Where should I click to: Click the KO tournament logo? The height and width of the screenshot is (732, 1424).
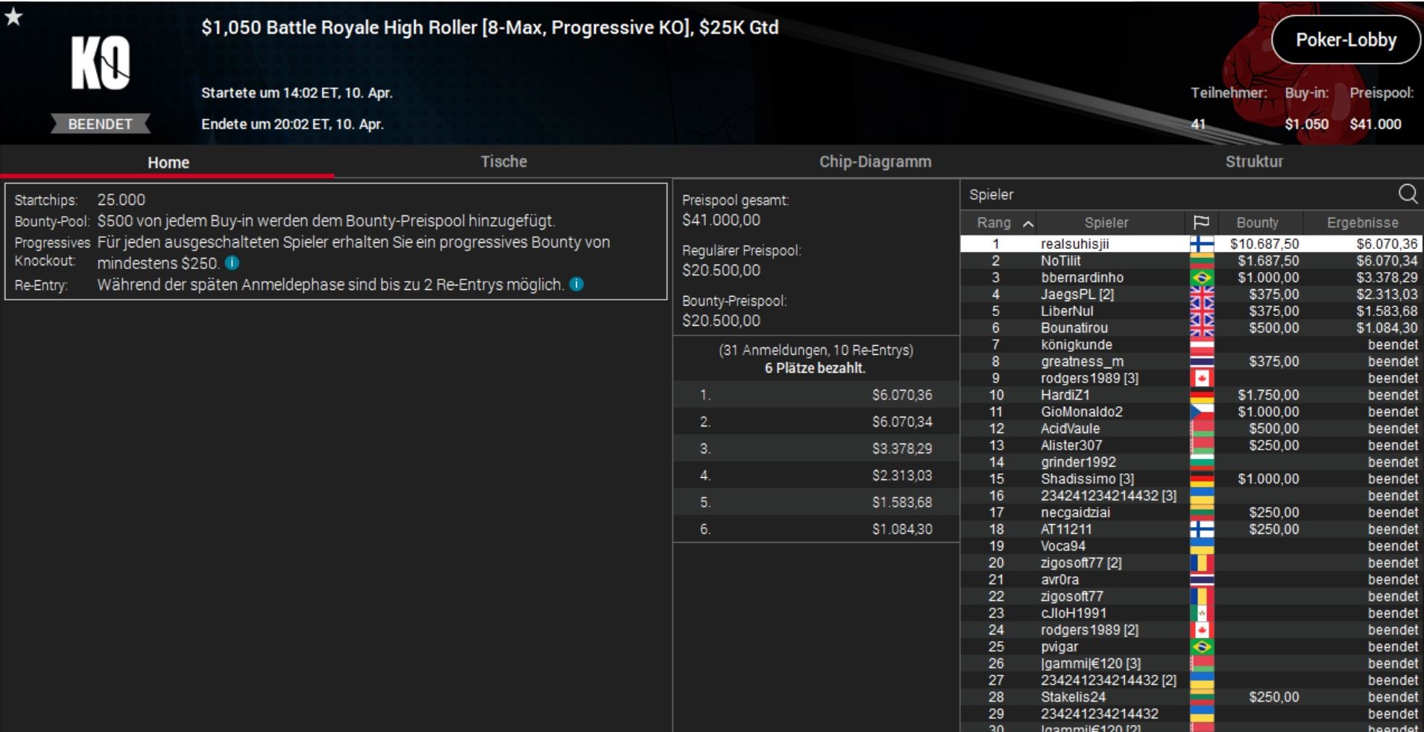click(x=101, y=64)
